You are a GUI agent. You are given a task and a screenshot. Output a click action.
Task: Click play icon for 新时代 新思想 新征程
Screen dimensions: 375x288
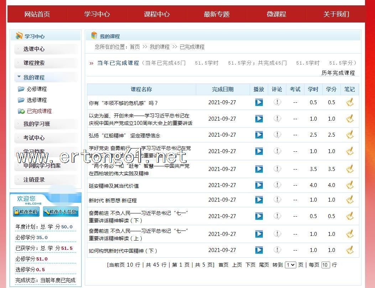259,200
